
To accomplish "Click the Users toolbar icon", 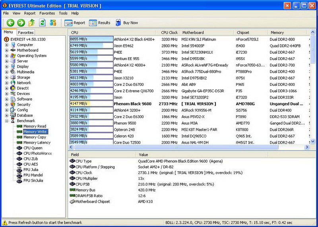I will (53, 23).
